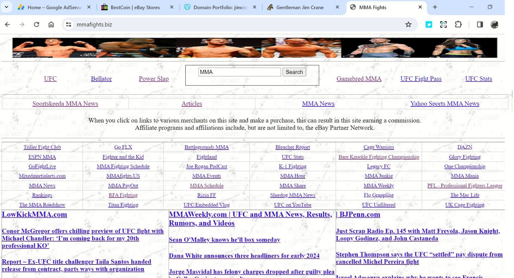Image resolution: width=514 pixels, height=278 pixels.
Task: Open the Just Scrap Radio Ep. 145 article
Action: click(418, 235)
